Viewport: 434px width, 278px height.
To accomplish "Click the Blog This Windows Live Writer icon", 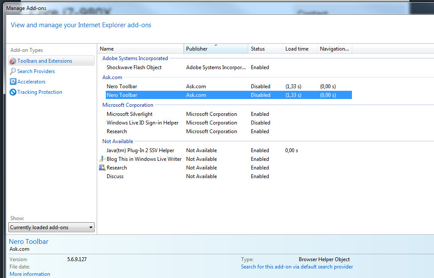I will coord(102,159).
